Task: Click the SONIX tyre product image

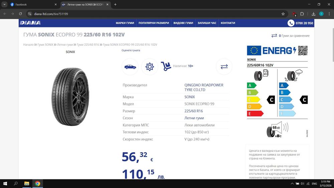Action: click(x=70, y=97)
